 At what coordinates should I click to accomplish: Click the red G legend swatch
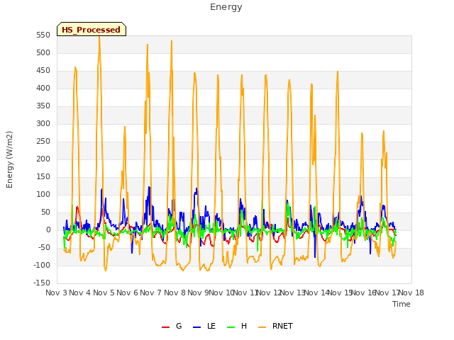[165, 327]
